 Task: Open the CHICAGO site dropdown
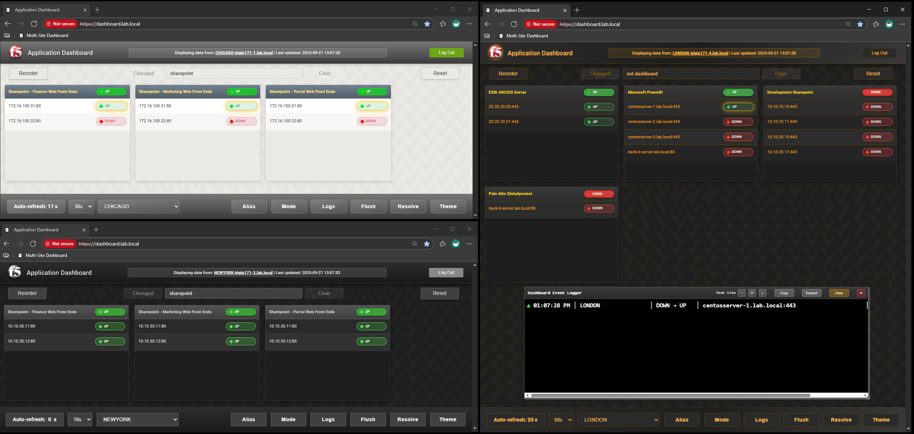pyautogui.click(x=139, y=206)
